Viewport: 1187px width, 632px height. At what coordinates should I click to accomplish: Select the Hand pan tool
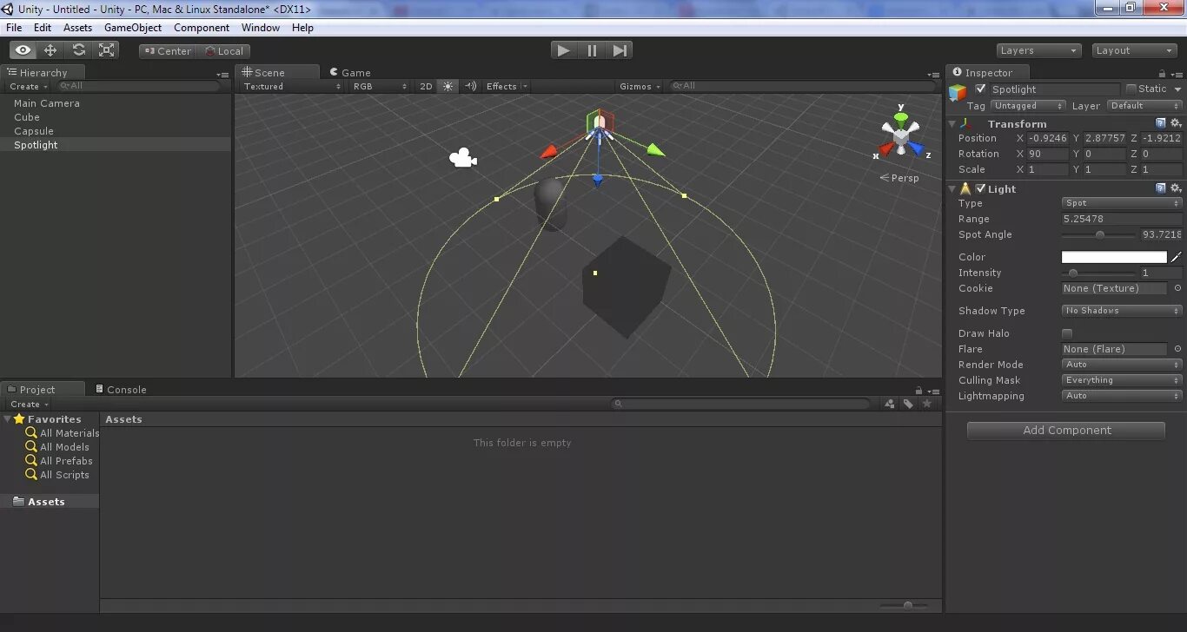(23, 49)
